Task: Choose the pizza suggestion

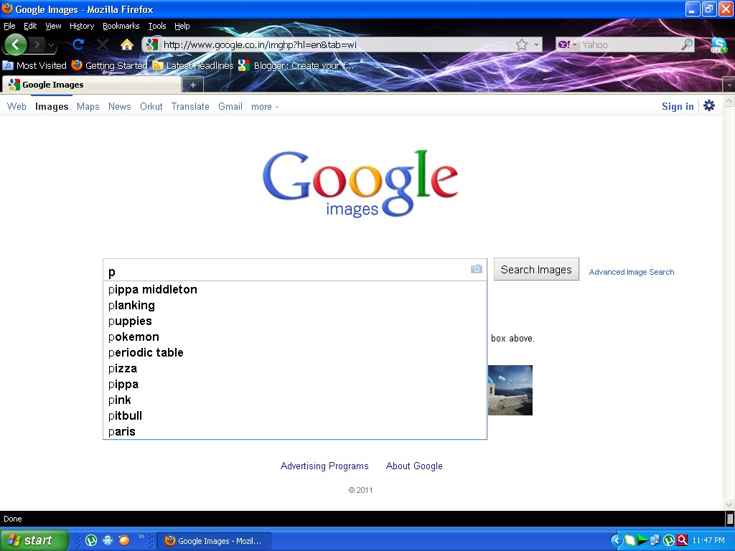Action: tap(295, 368)
